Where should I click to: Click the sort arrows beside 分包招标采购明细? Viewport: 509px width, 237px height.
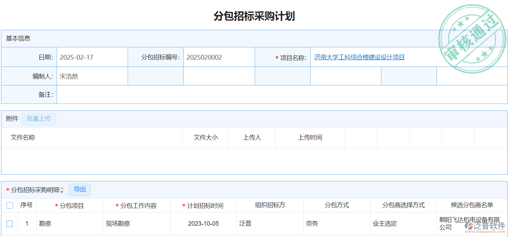pyautogui.click(x=62, y=190)
